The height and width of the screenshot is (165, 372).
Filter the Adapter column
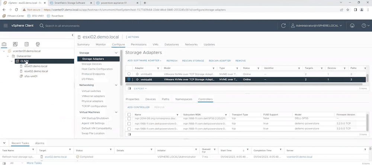click(x=158, y=68)
